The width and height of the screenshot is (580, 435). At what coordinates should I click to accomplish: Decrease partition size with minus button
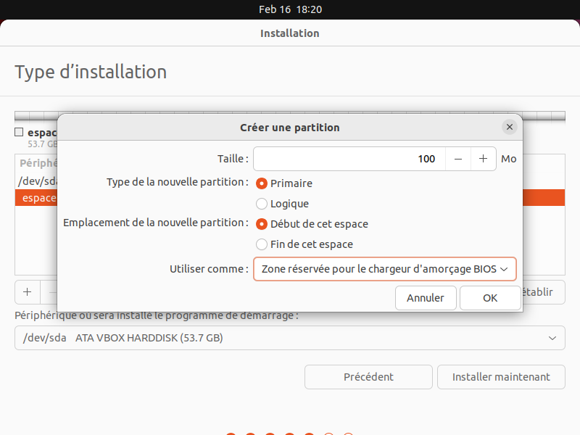457,159
